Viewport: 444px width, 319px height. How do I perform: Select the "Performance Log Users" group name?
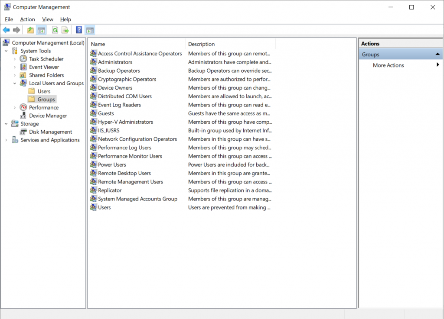(x=124, y=148)
